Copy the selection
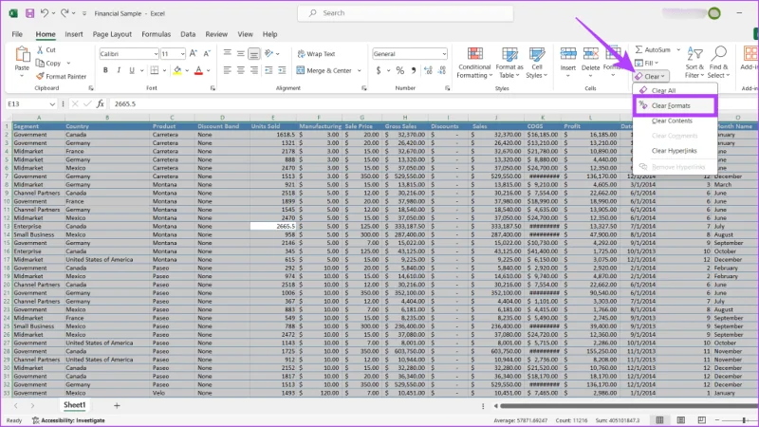The width and height of the screenshot is (759, 427). click(48, 63)
